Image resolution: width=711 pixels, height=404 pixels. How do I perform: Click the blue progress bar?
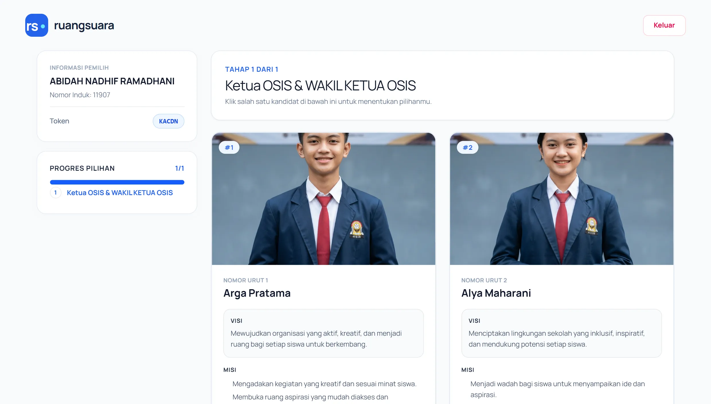pos(117,182)
